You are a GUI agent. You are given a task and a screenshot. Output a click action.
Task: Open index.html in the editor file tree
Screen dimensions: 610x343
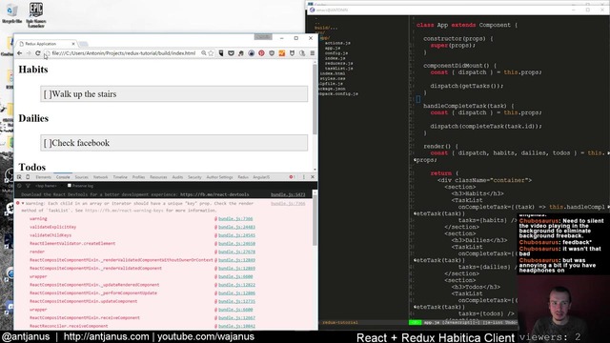click(332, 73)
